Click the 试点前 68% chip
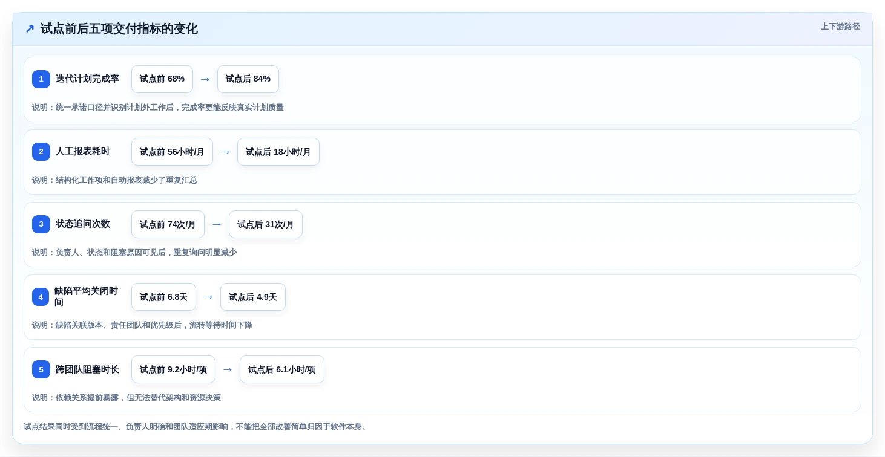The width and height of the screenshot is (885, 457). (162, 79)
